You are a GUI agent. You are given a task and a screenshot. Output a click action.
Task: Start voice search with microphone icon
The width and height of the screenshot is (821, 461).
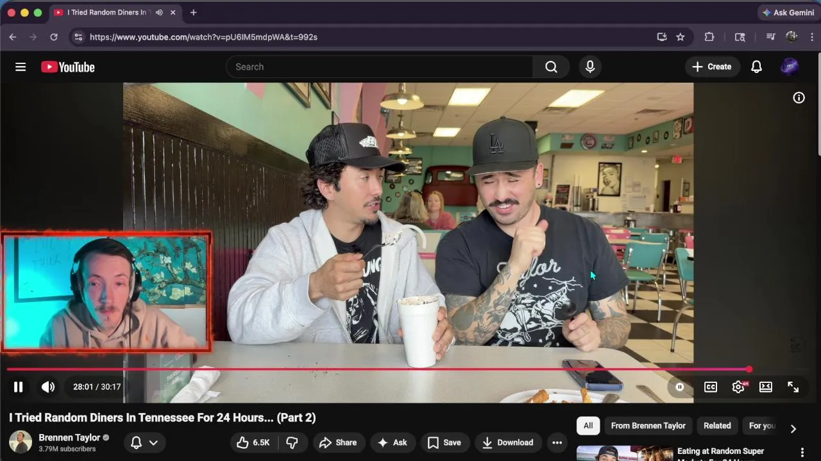(x=590, y=67)
